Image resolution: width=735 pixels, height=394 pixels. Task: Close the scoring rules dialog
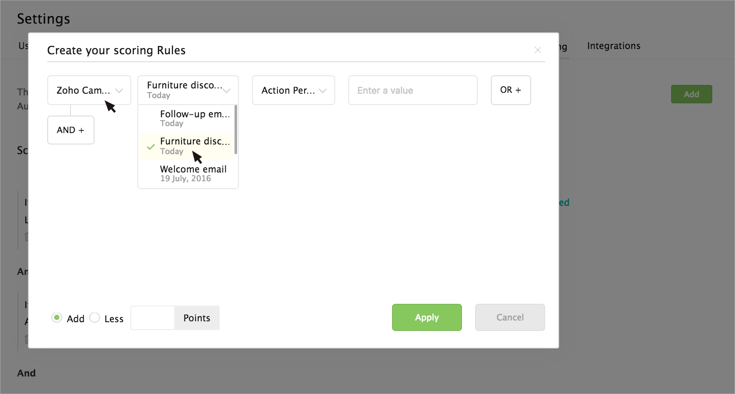point(538,50)
